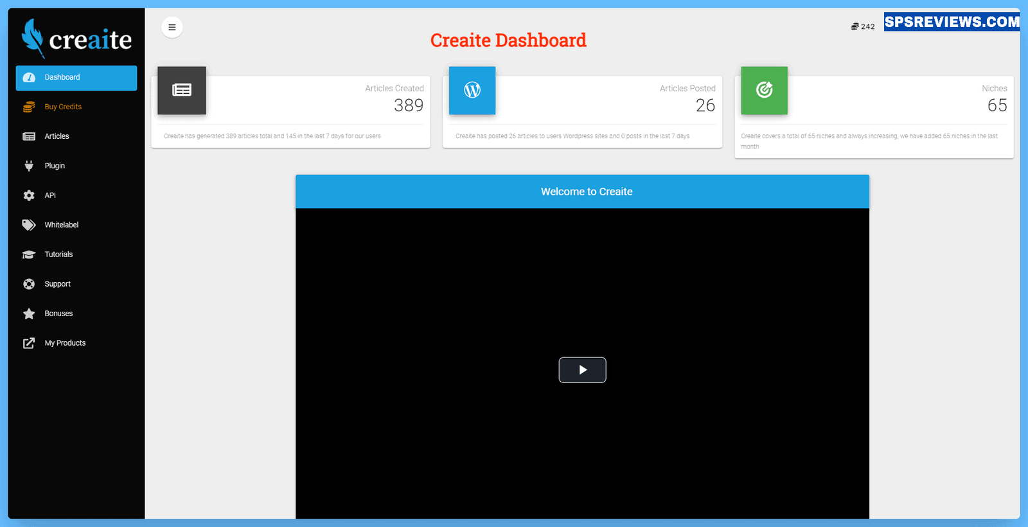Click the Tutorials graduation cap icon

[x=29, y=255]
